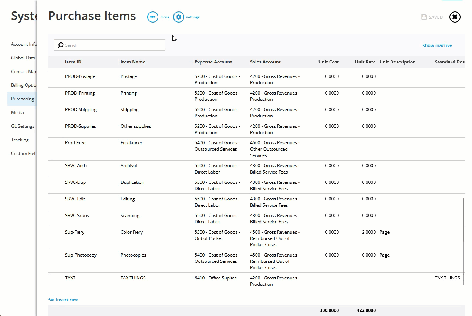Select the SRVC-Edit item ID cell
This screenshot has width=472, height=316.
[x=75, y=199]
